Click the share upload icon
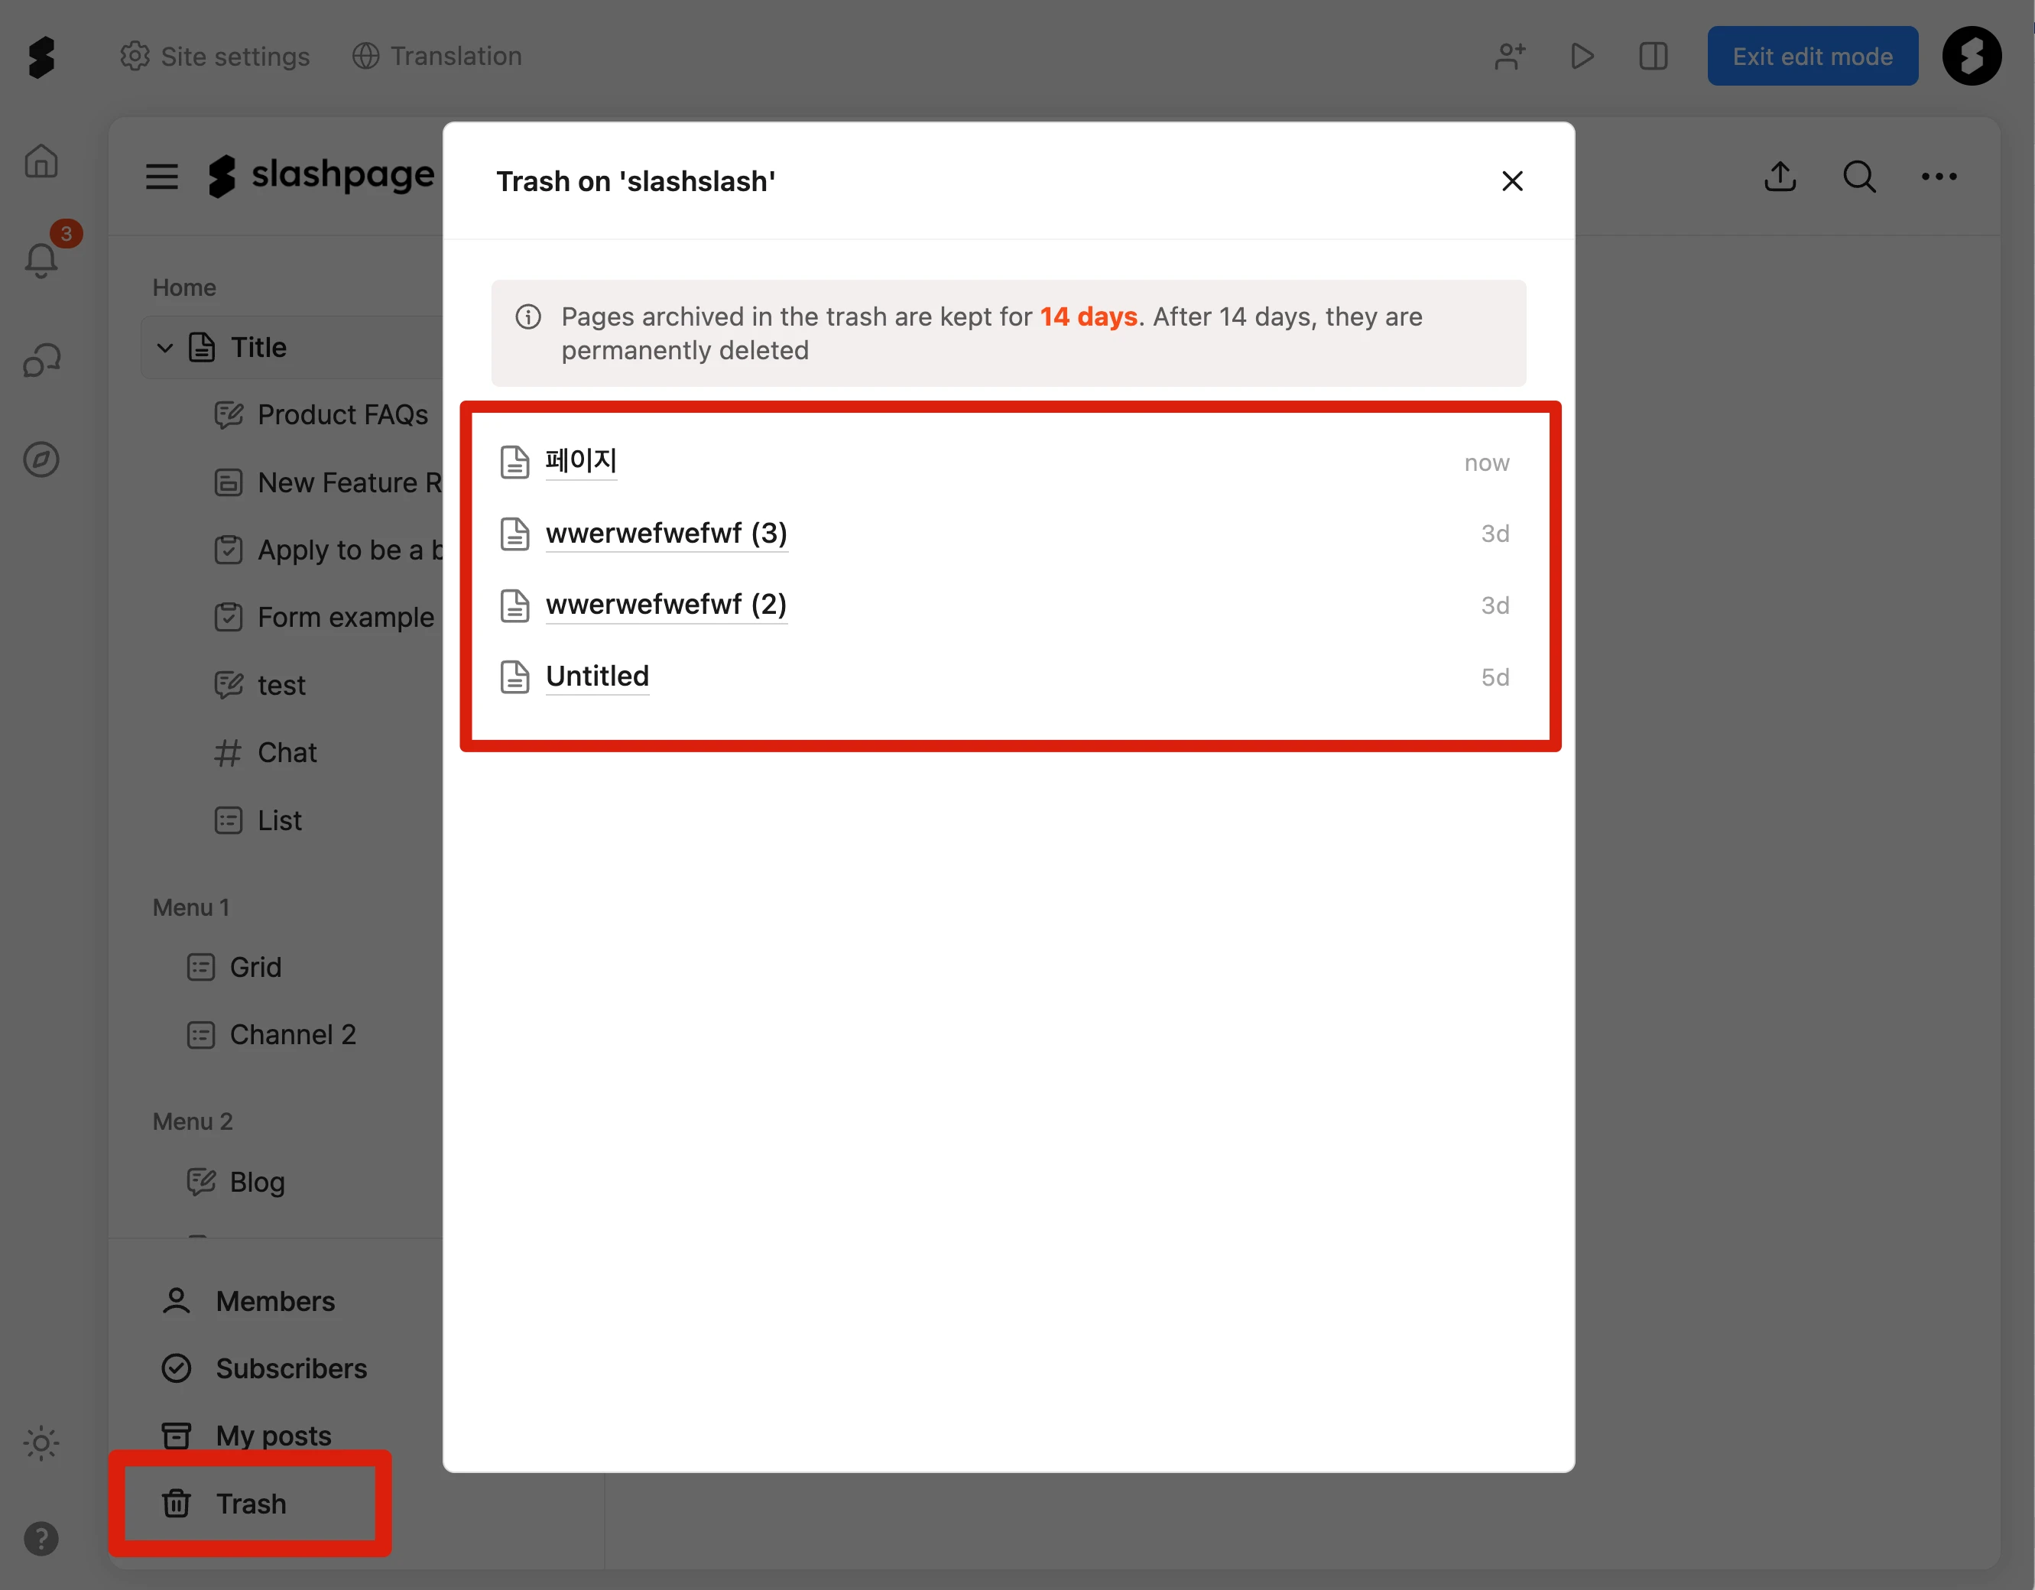This screenshot has height=1590, width=2035. (x=1780, y=176)
